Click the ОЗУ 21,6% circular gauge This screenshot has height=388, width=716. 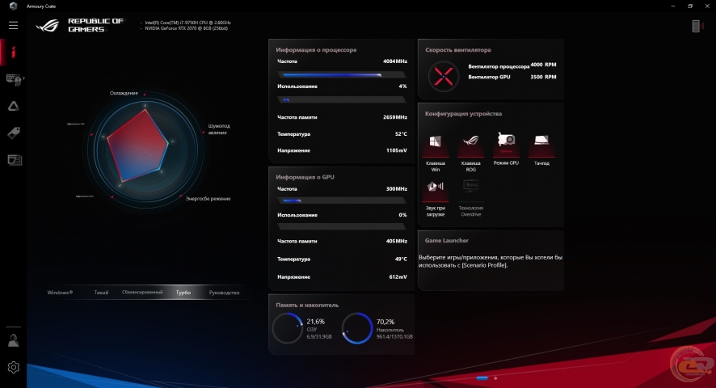click(x=287, y=328)
